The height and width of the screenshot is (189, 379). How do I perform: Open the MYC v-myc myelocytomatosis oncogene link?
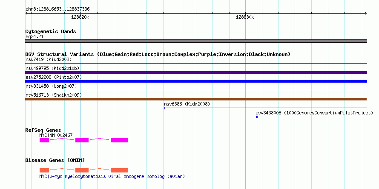[x=112, y=176]
